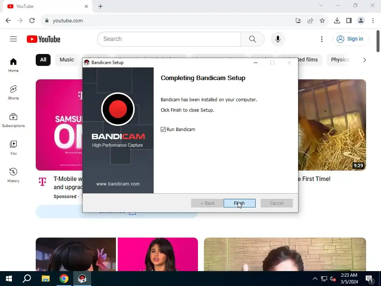Open YouTube hamburger guide menu
This screenshot has width=381, height=286.
click(13, 39)
